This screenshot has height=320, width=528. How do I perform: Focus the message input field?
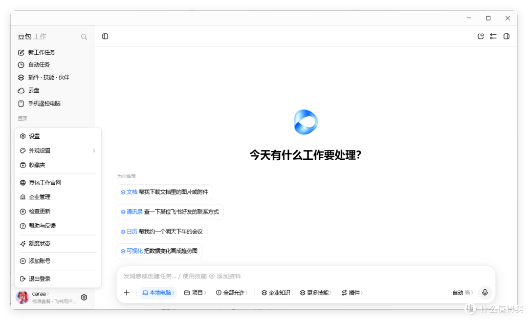306,276
